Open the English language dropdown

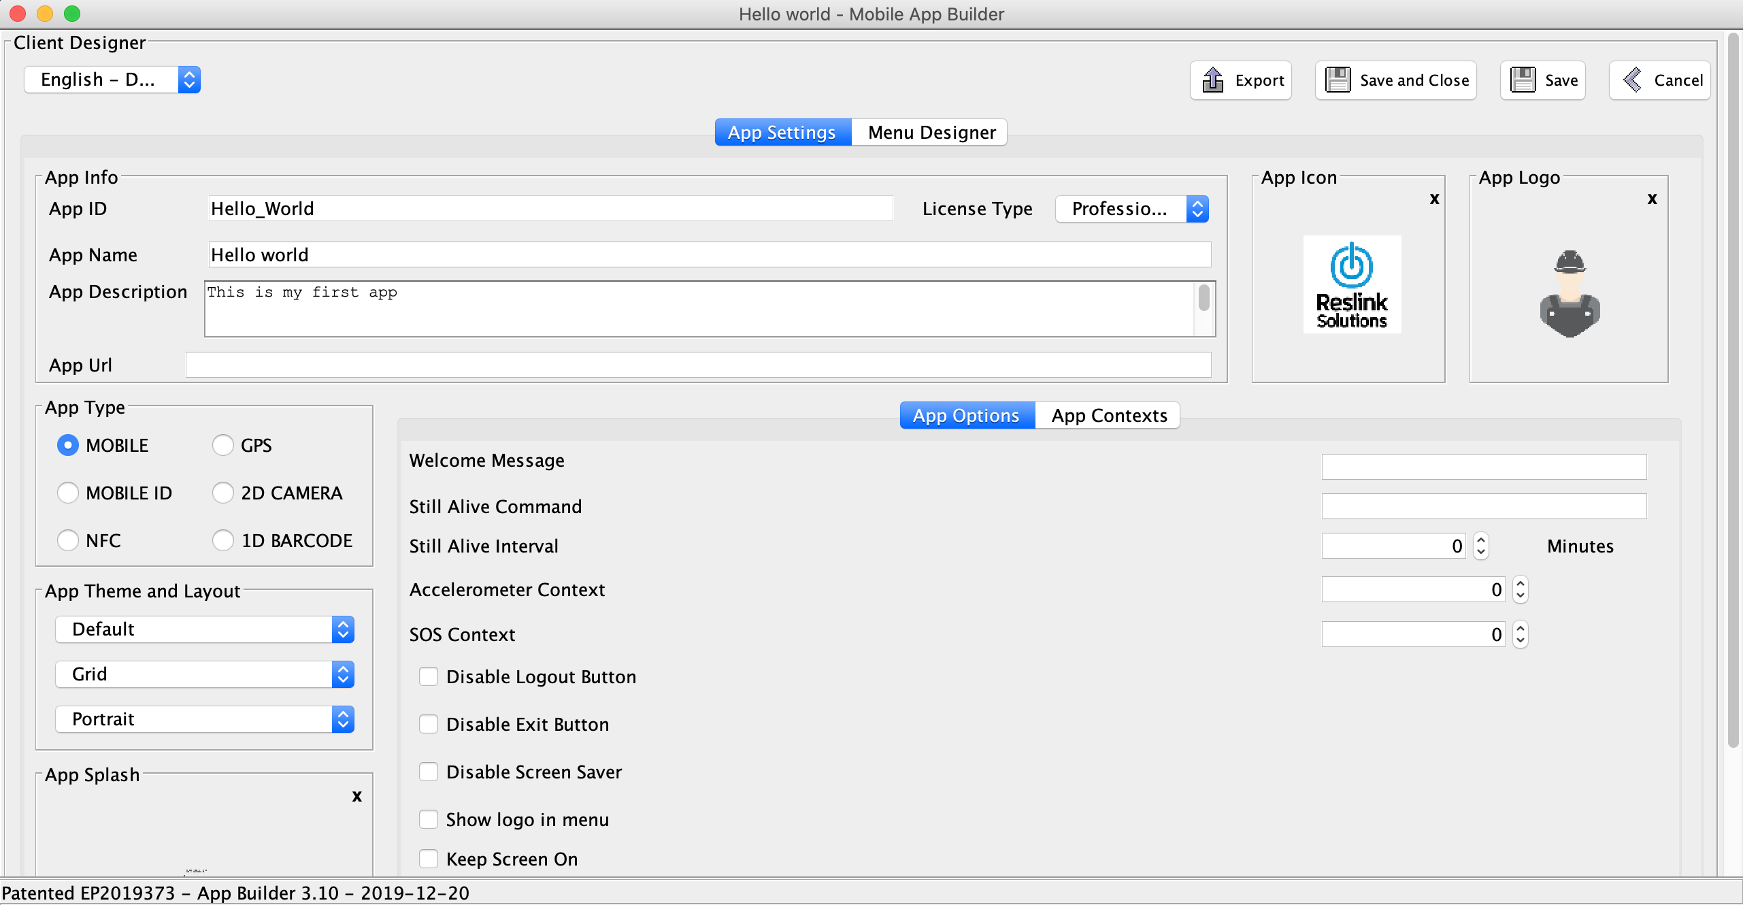tap(112, 80)
